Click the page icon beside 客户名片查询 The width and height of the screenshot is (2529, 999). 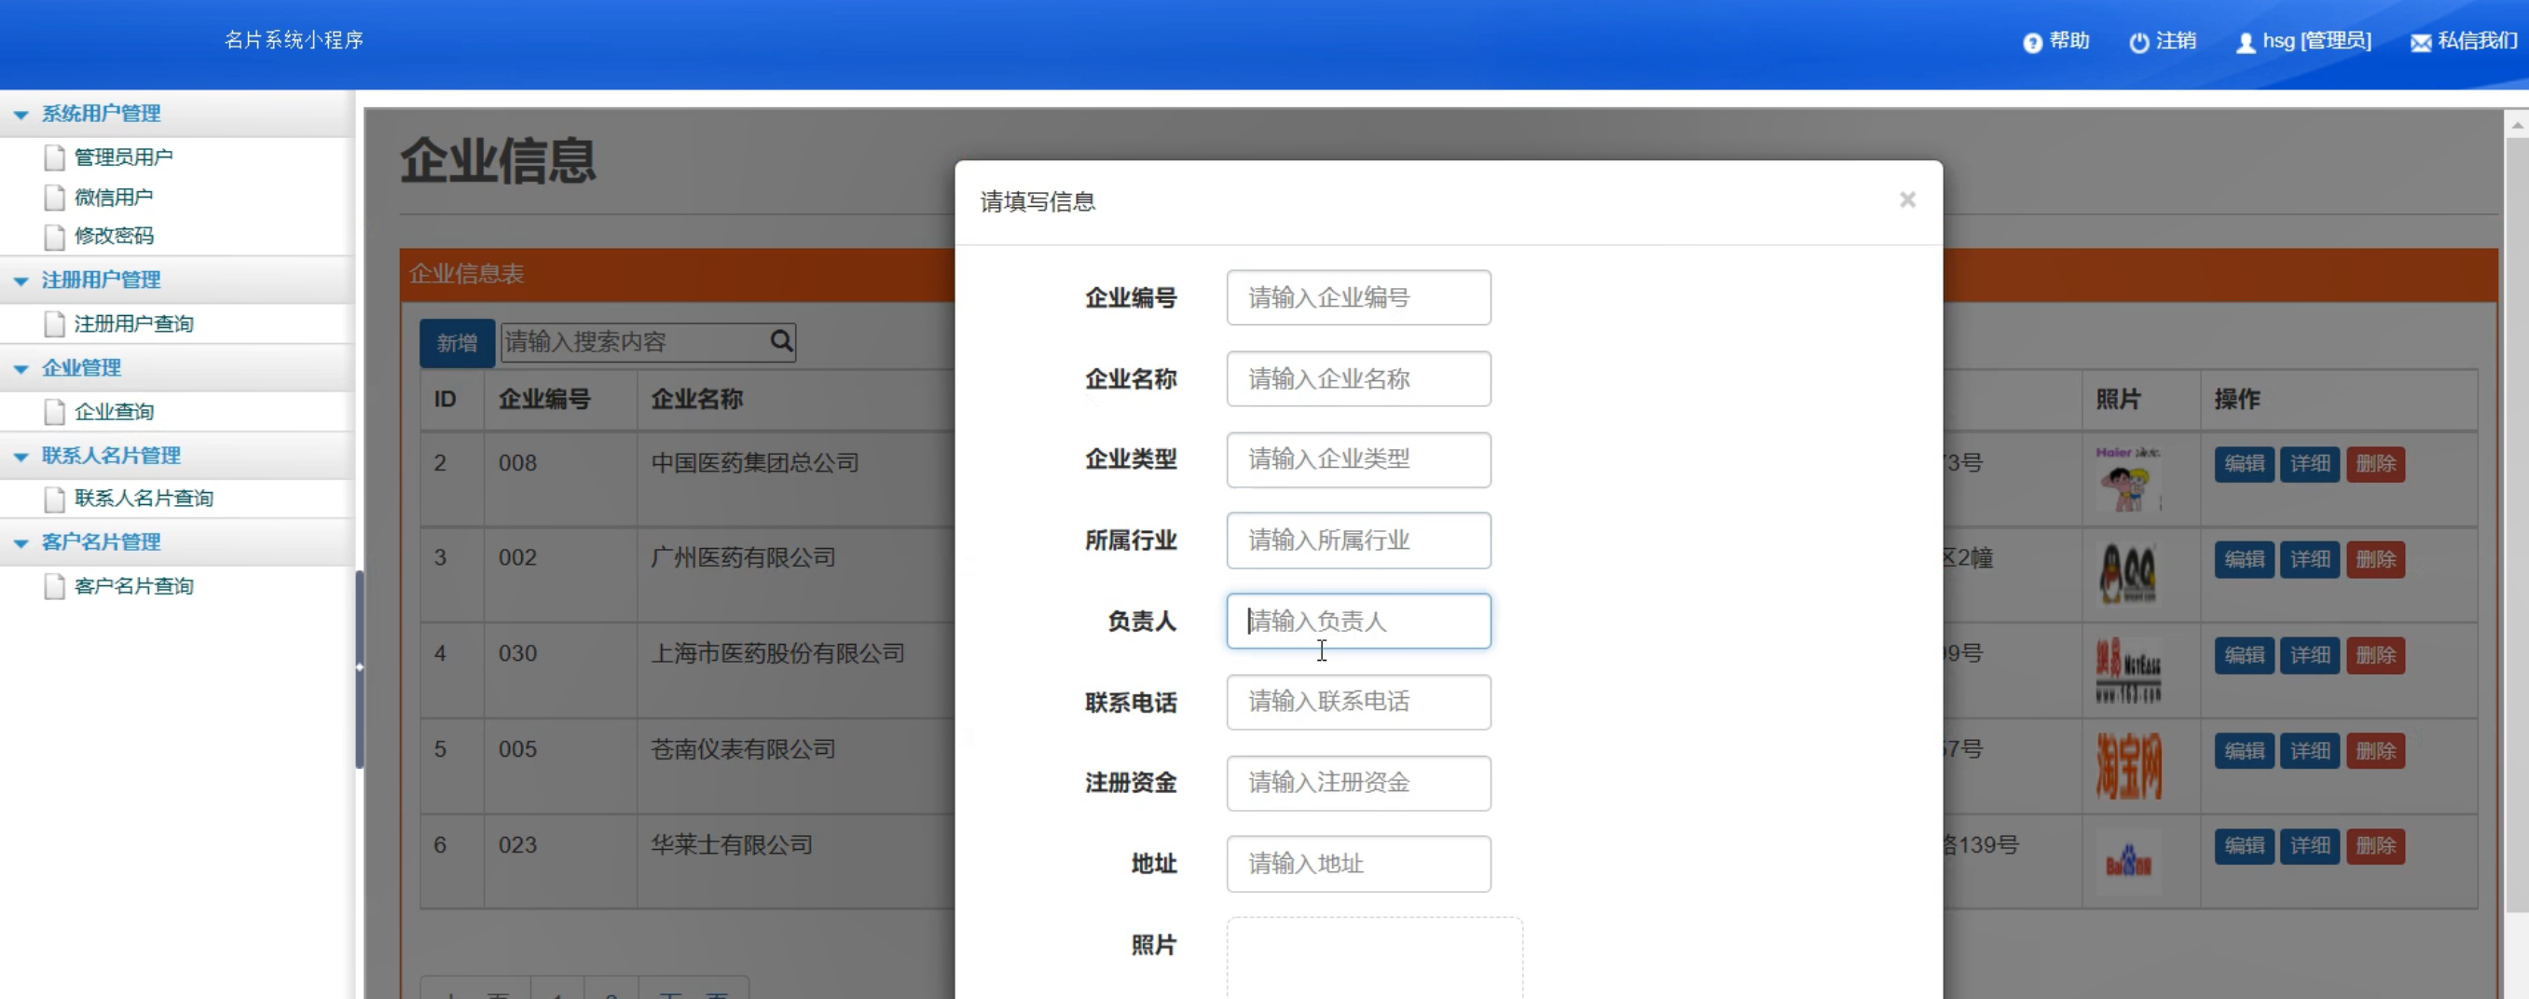pyautogui.click(x=55, y=587)
